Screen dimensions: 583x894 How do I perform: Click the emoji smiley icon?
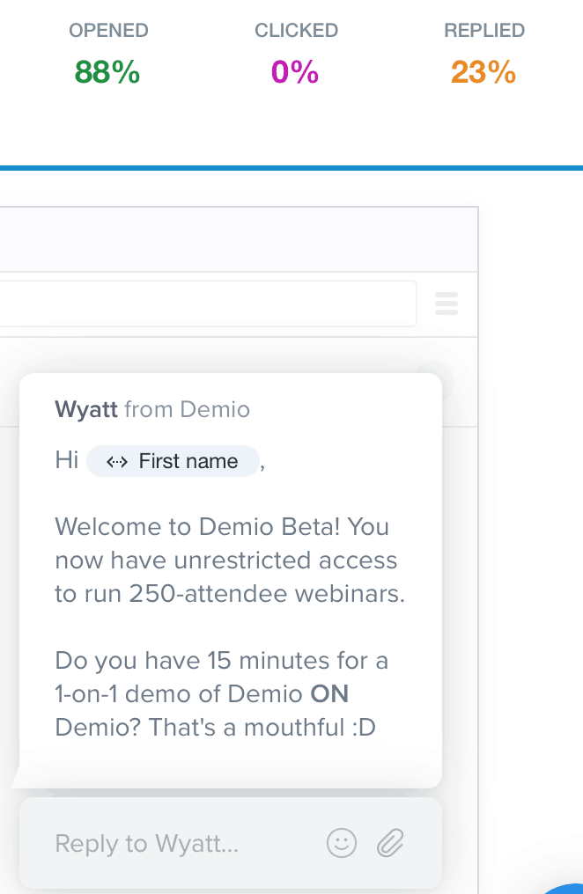click(x=341, y=843)
